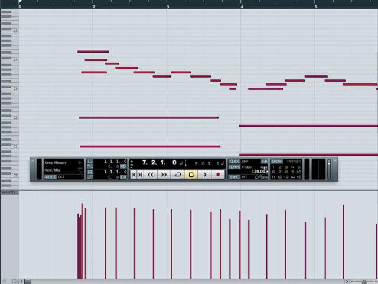Open the Keep History record mode dropdown

click(x=63, y=163)
